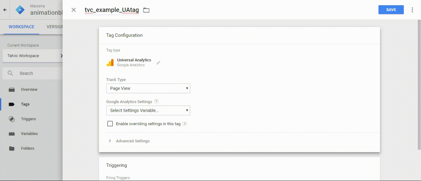421x181 pixels.
Task: Click the tvc_example_UAtag name field
Action: pyautogui.click(x=112, y=10)
